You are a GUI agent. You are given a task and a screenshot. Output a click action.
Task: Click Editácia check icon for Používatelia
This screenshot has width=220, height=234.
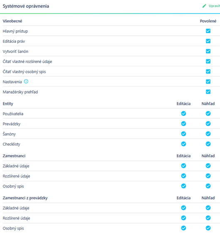pyautogui.click(x=183, y=114)
